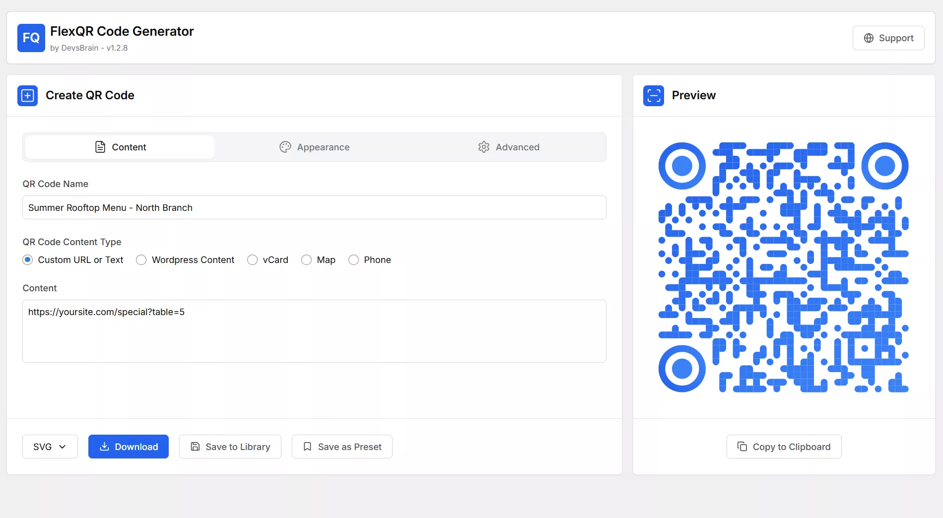Image resolution: width=943 pixels, height=518 pixels.
Task: Download the QR code
Action: (x=129, y=447)
